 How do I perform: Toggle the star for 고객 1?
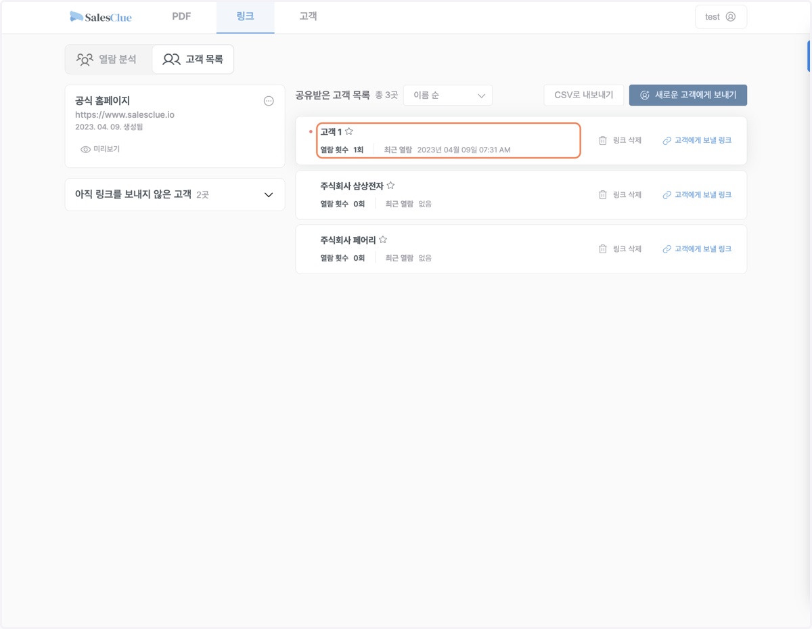point(349,131)
